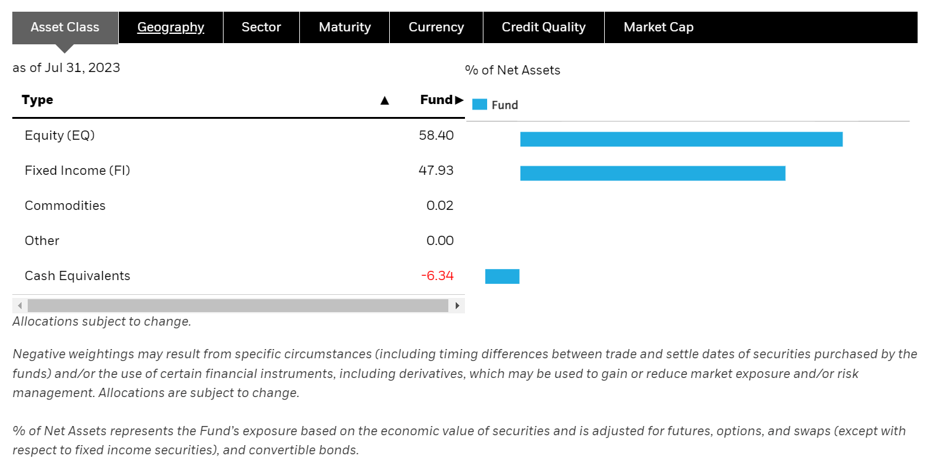Open the Credit Quality tab

543,27
